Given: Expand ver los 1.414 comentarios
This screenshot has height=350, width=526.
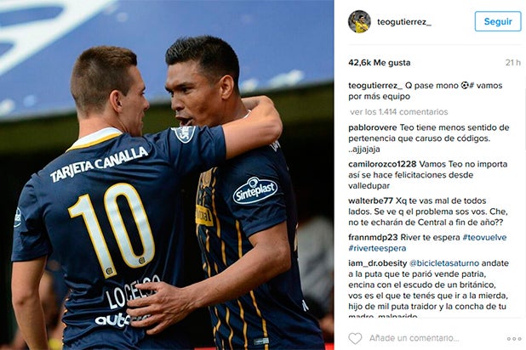Looking at the screenshot, I should [x=398, y=112].
